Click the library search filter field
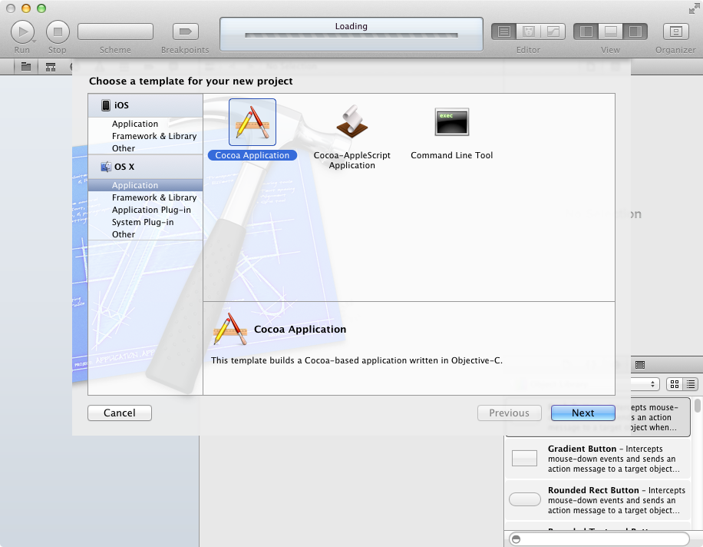This screenshot has height=547, width=703. click(x=599, y=539)
